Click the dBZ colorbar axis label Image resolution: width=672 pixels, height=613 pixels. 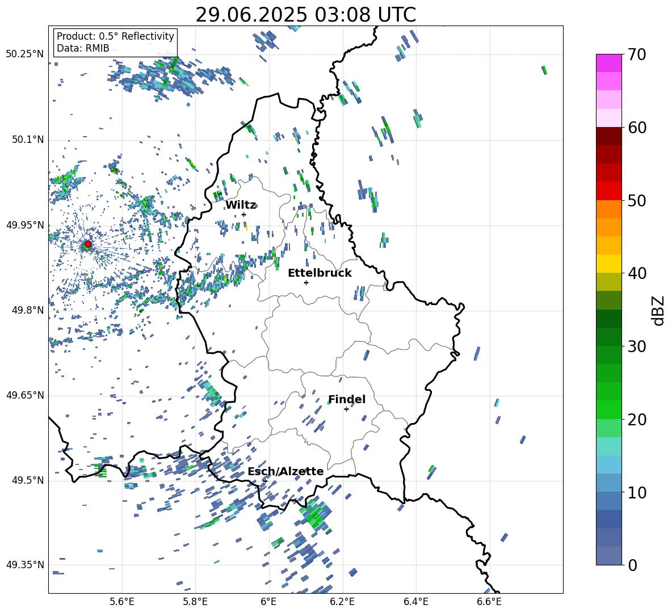click(x=659, y=310)
